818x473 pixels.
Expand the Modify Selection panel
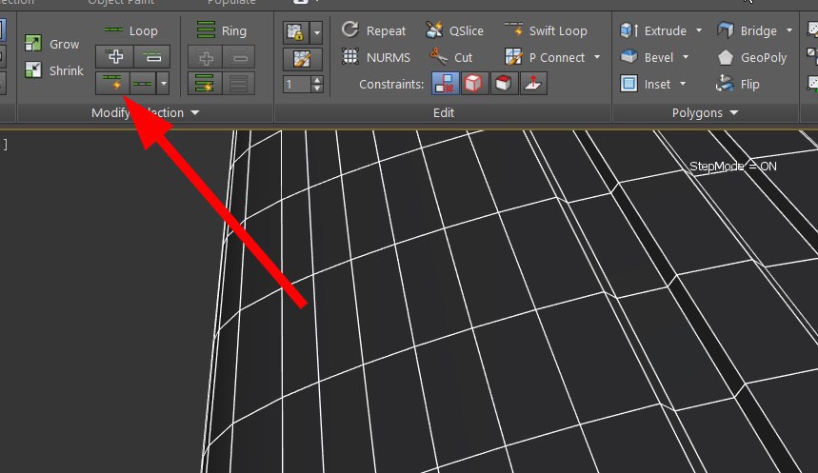tap(194, 112)
